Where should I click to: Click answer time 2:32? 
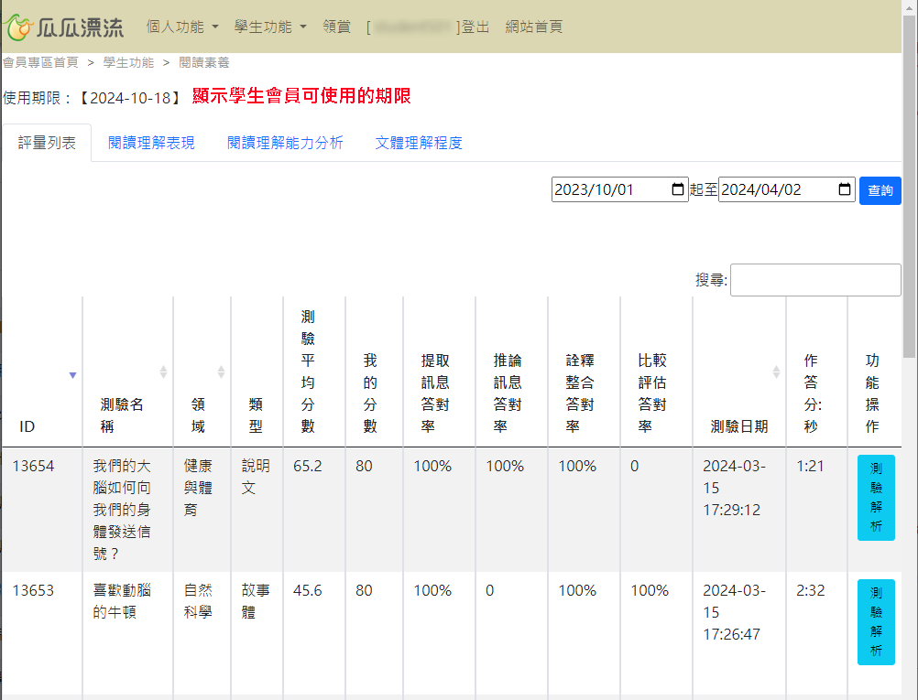[x=810, y=590]
